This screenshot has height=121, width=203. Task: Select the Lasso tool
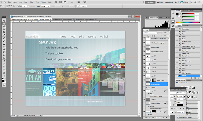click(x=4, y=27)
